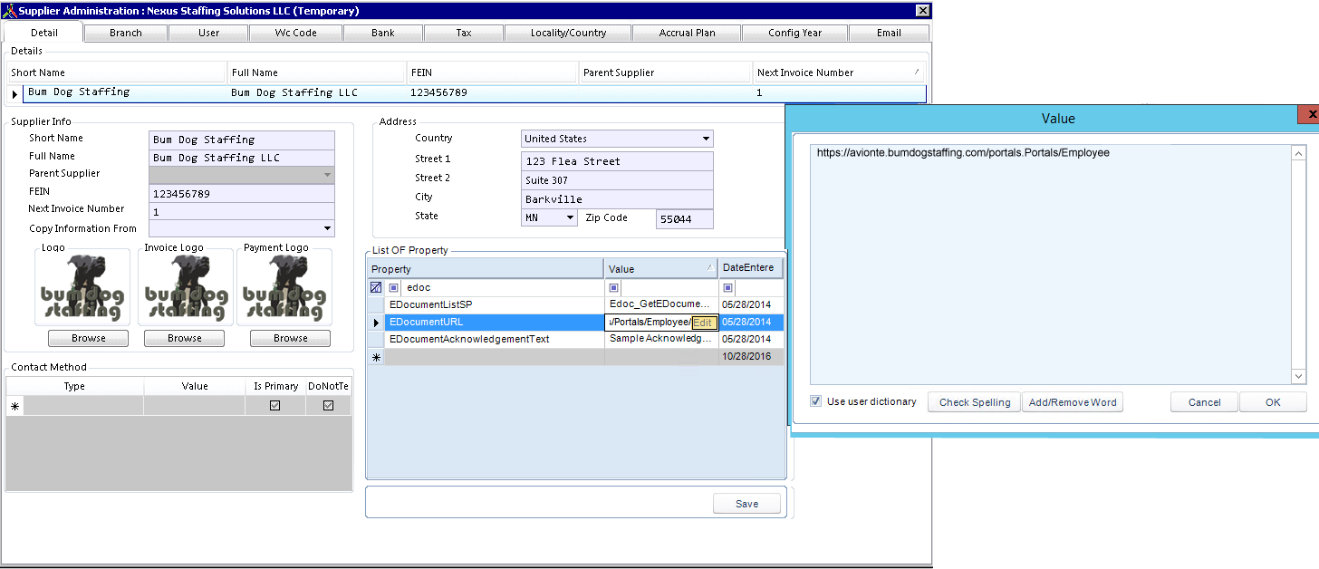
Task: Select the Bum Dog Staffing row arrow in Details
Action: pyautogui.click(x=15, y=93)
